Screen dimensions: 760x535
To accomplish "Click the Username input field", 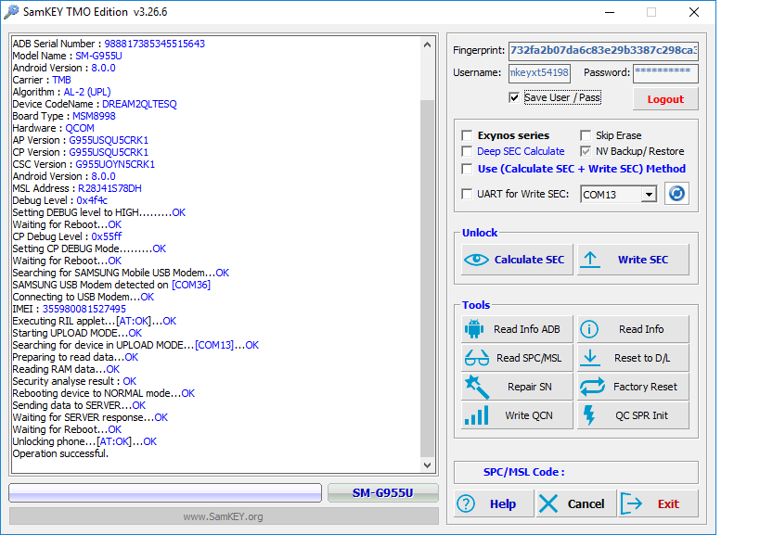I will pyautogui.click(x=539, y=73).
